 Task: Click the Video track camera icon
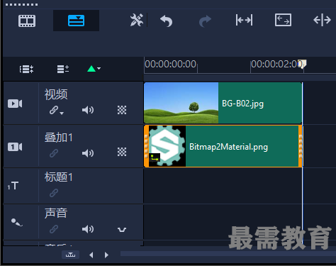[x=15, y=104]
